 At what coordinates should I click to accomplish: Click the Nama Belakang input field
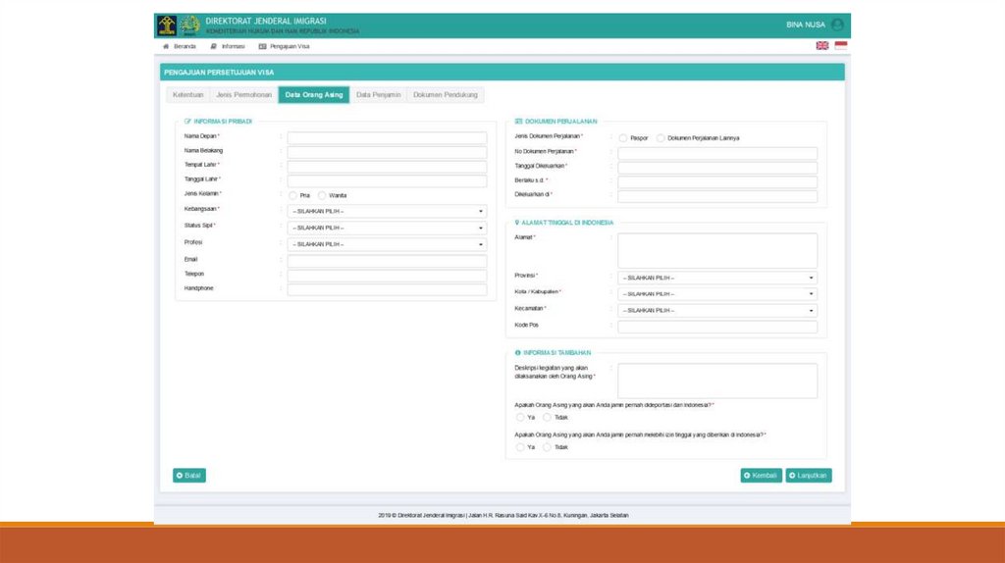[x=387, y=152]
